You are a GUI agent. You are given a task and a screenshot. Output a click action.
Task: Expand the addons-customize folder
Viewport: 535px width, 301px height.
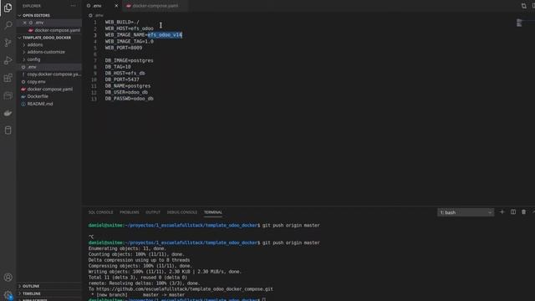[46, 52]
